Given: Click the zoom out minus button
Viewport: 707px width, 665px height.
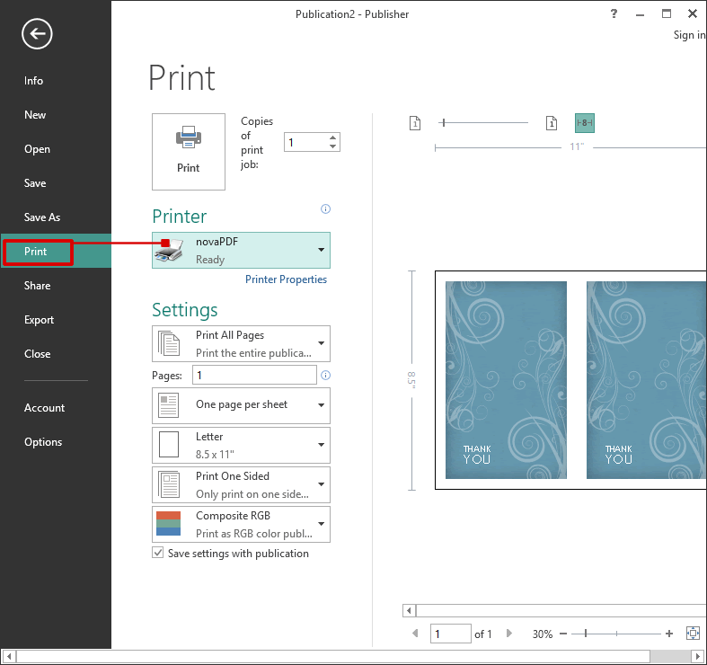Looking at the screenshot, I should [563, 634].
